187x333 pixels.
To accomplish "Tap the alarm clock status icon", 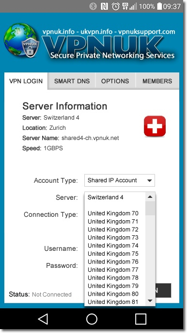I will 115,6.
